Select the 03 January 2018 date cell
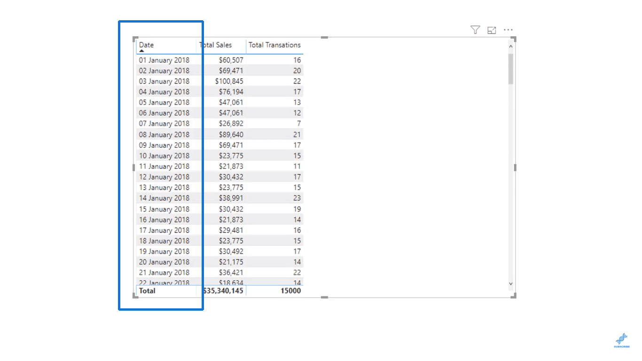Viewport: 642px width, 361px height. [x=164, y=81]
